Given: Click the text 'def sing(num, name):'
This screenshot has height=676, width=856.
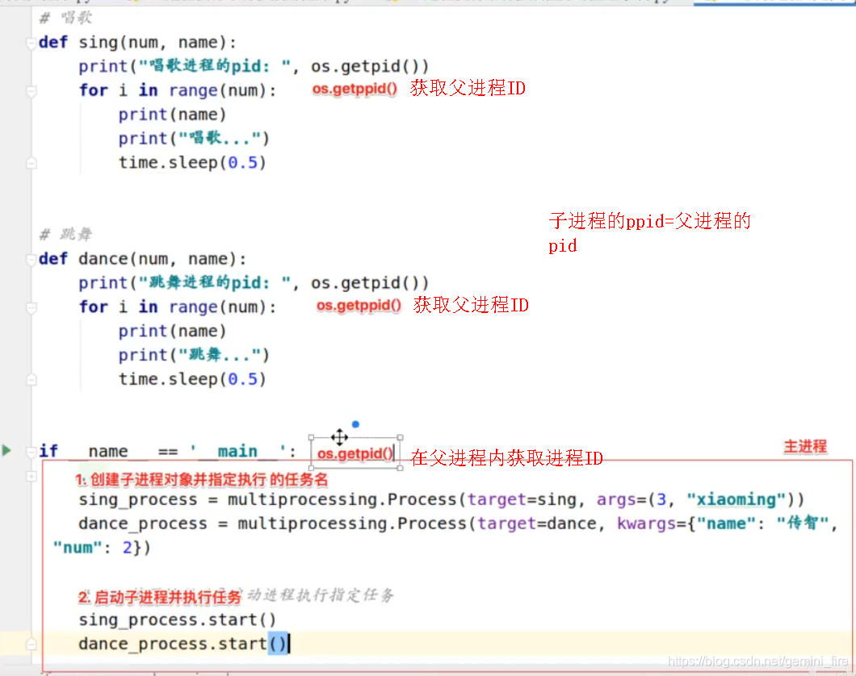Looking at the screenshot, I should point(137,43).
